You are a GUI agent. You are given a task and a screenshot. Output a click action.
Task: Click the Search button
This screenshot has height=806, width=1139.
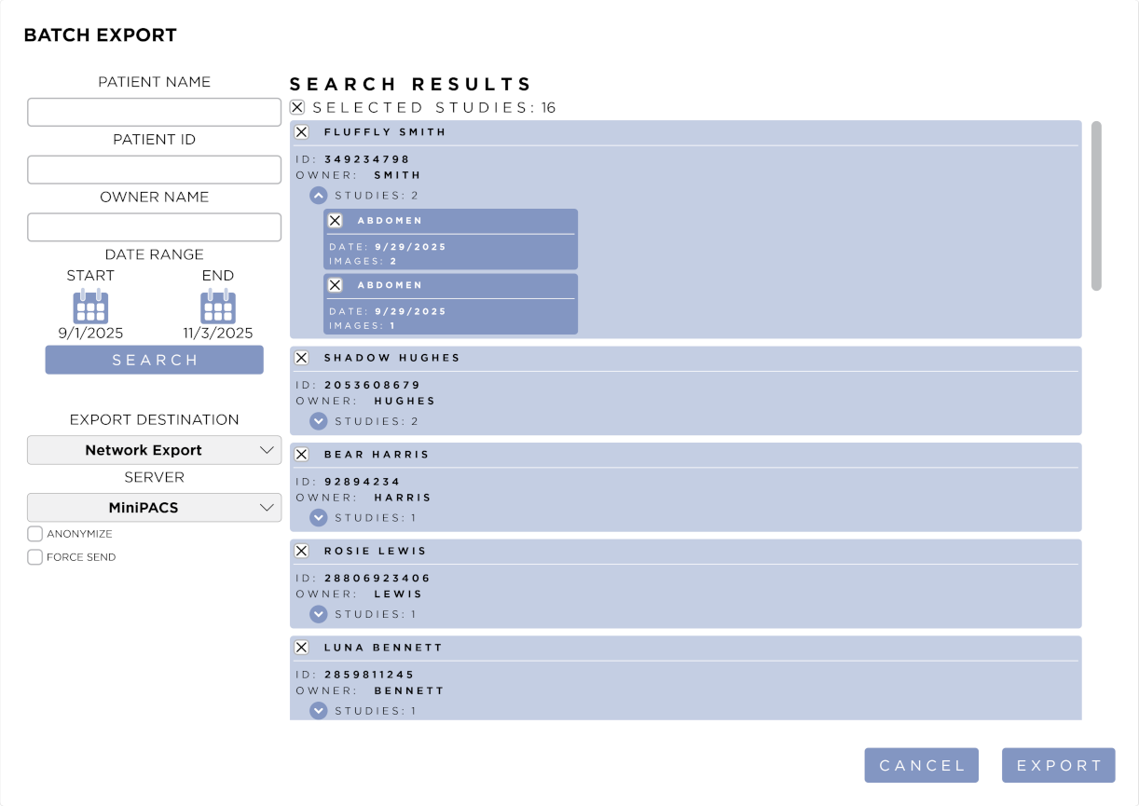[154, 360]
